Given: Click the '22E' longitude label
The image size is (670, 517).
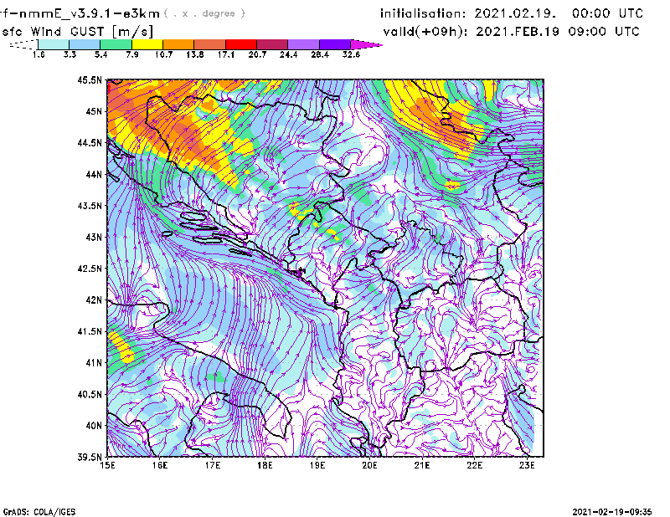Looking at the screenshot, I should (475, 465).
